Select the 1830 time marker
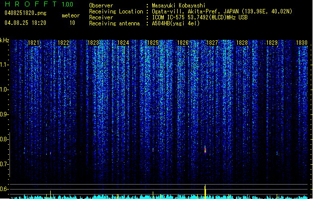This screenshot has height=199, width=313. (x=302, y=43)
